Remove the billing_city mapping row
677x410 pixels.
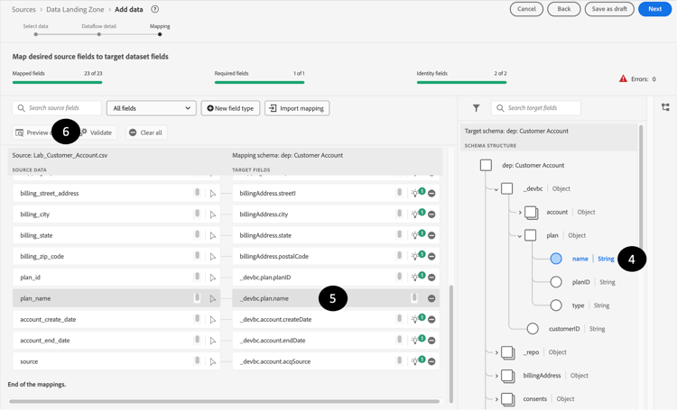coord(431,214)
